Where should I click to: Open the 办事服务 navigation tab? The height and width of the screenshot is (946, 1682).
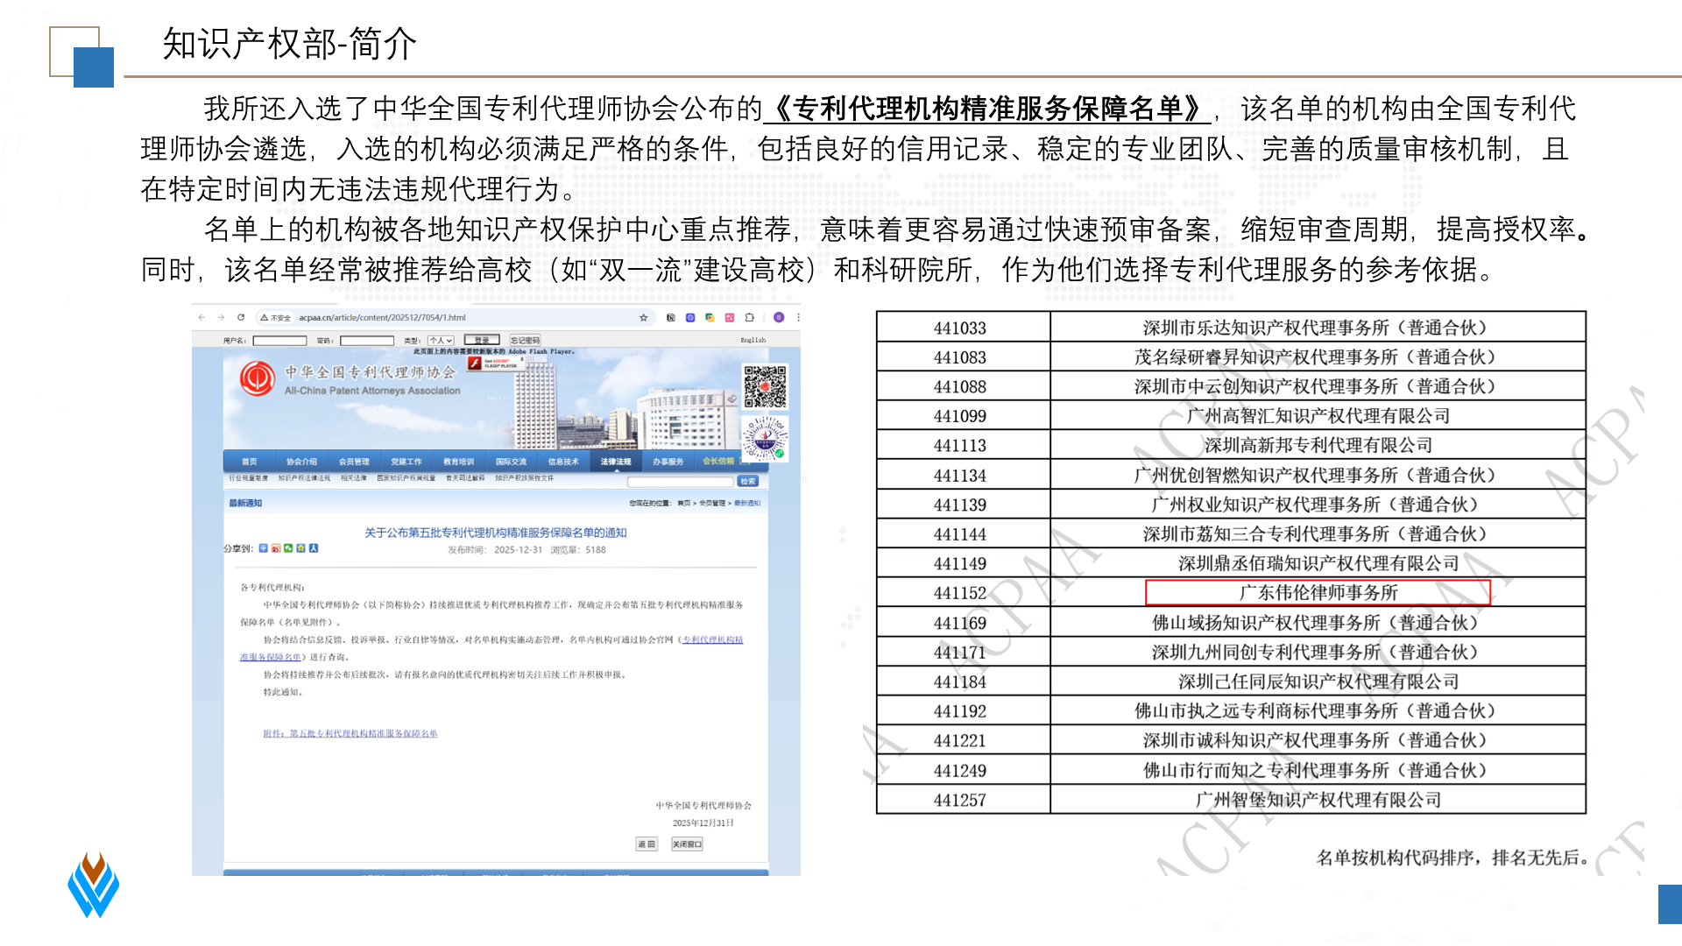(x=668, y=462)
